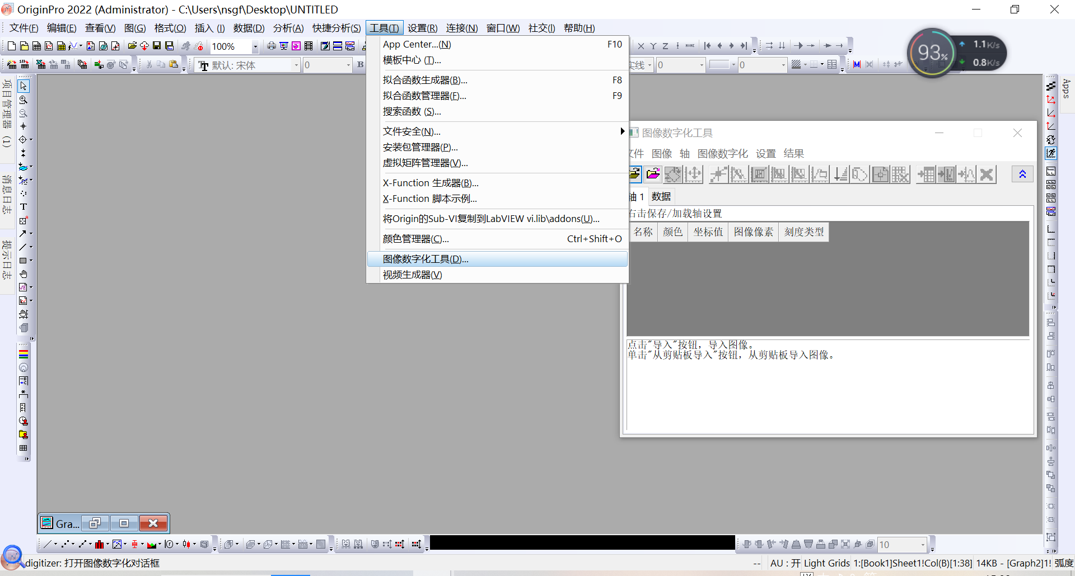The height and width of the screenshot is (576, 1075).
Task: Select App Center...(N) menu item
Action: click(497, 44)
